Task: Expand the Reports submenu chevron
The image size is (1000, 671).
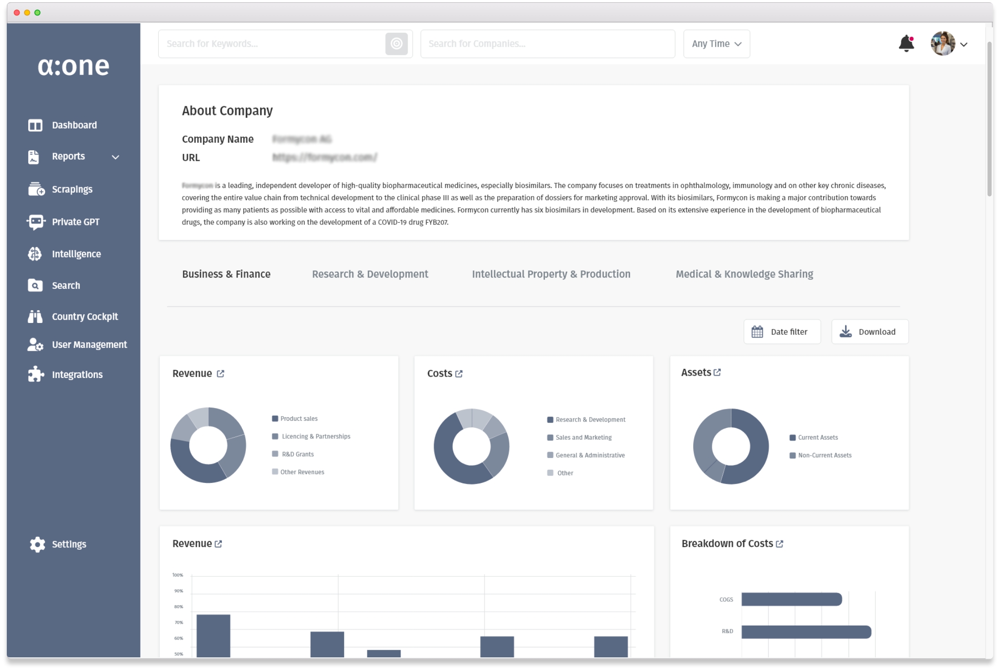Action: click(x=115, y=157)
